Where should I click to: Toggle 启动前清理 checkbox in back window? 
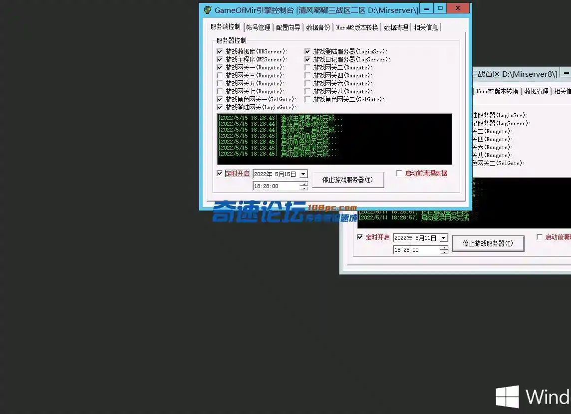(540, 237)
